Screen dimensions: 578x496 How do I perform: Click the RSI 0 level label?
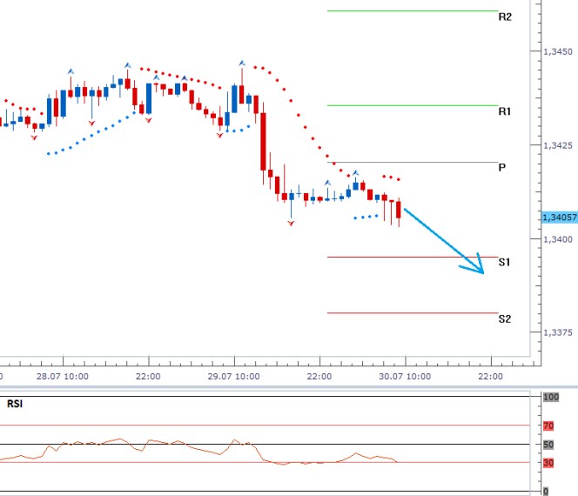pyautogui.click(x=546, y=491)
